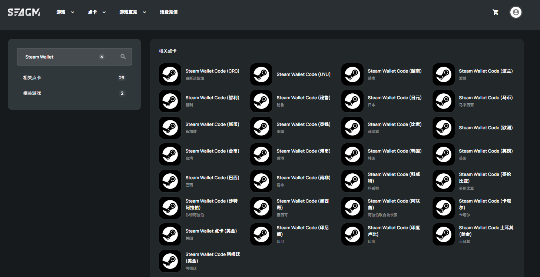Open the user account profile icon

(x=516, y=12)
